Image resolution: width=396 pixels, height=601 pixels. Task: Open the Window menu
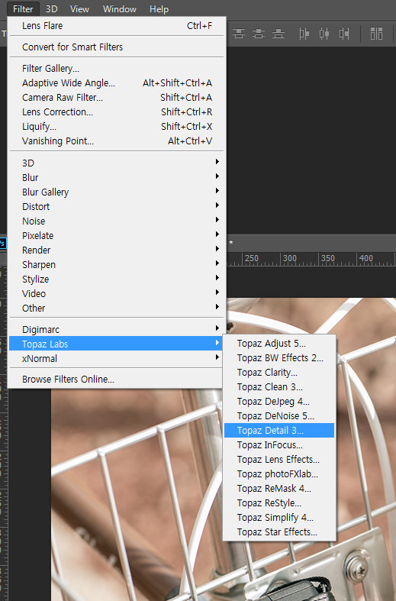(x=120, y=9)
